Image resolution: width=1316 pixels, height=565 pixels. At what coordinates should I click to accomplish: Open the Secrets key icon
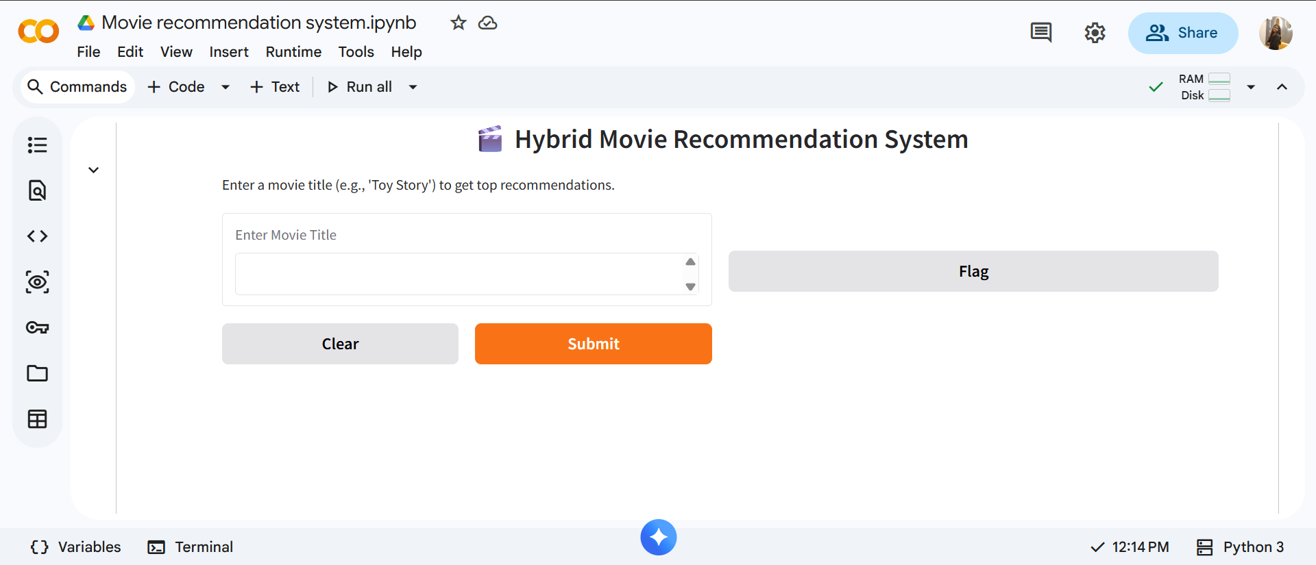[37, 327]
